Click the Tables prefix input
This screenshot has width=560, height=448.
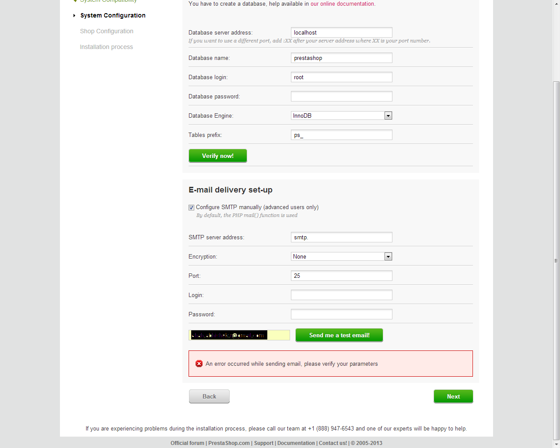coord(341,135)
